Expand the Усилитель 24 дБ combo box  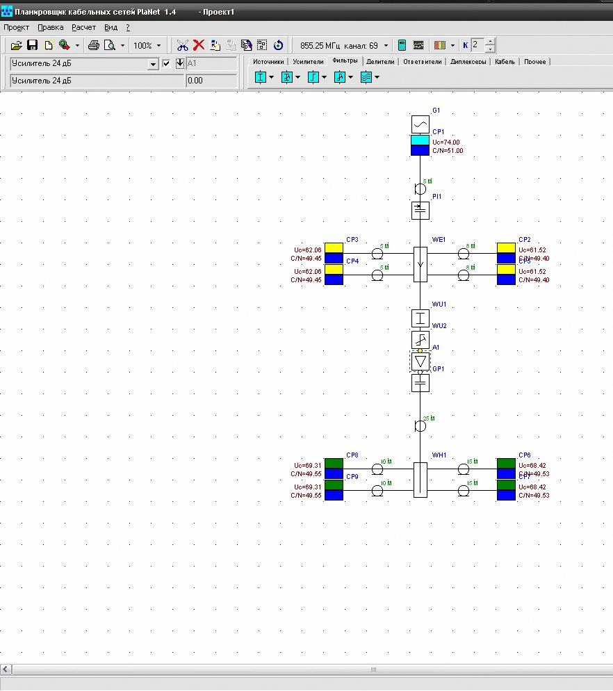[x=152, y=64]
